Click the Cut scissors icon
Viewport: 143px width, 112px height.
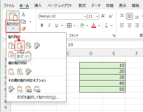pos(23,14)
